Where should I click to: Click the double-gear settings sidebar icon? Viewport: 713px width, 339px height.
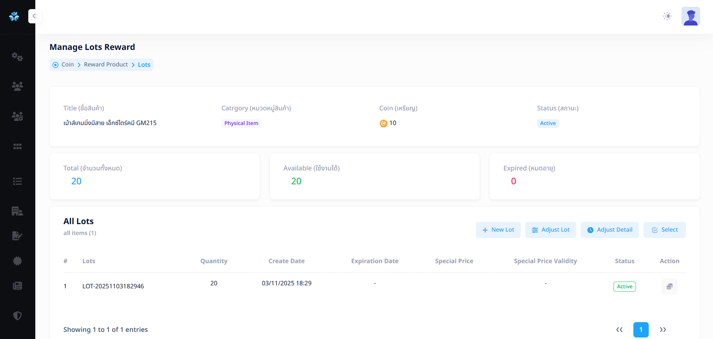[17, 57]
